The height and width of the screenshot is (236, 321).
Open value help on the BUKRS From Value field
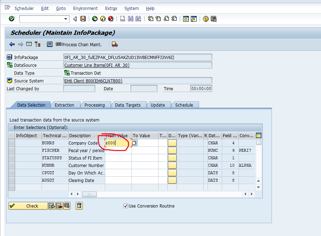134,143
